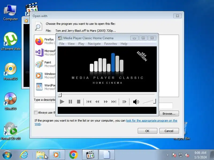Click the Browse... button in Open with dialog
Screen dimensions: 214x160
click(169, 114)
